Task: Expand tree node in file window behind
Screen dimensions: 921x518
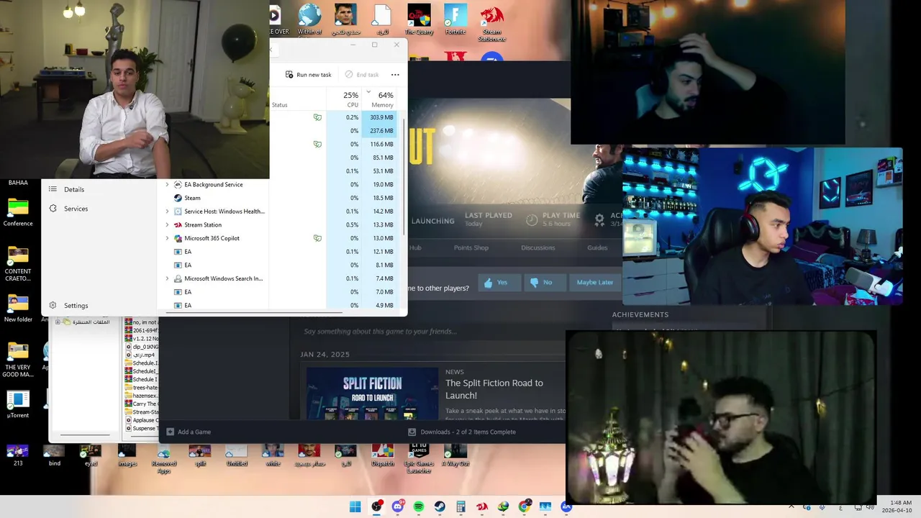Action: pyautogui.click(x=58, y=322)
